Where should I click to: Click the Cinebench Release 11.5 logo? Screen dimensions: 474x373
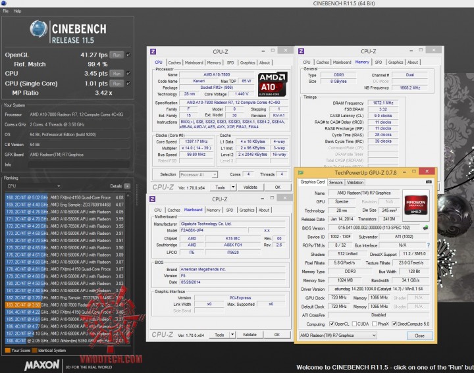tap(68, 32)
